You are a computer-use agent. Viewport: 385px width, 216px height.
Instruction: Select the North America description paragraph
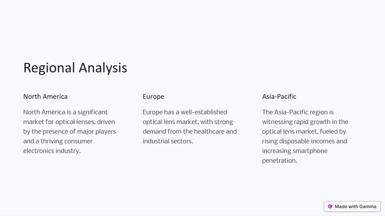tap(70, 132)
